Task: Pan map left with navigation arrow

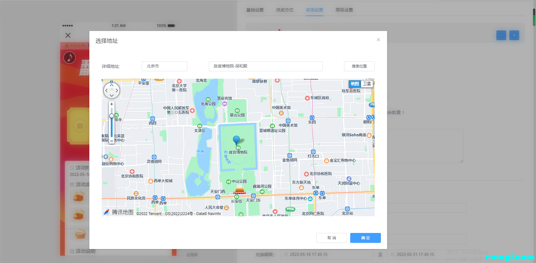Action: 106,90
